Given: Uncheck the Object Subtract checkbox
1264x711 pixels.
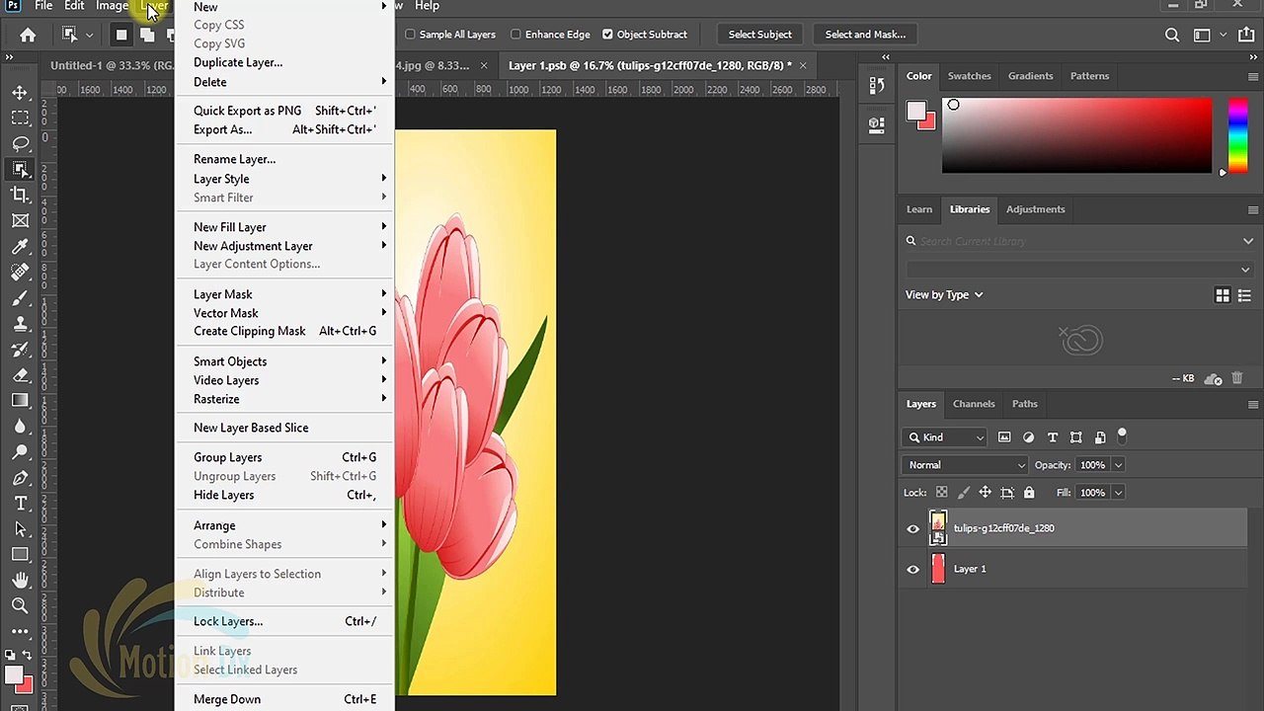Looking at the screenshot, I should point(607,35).
